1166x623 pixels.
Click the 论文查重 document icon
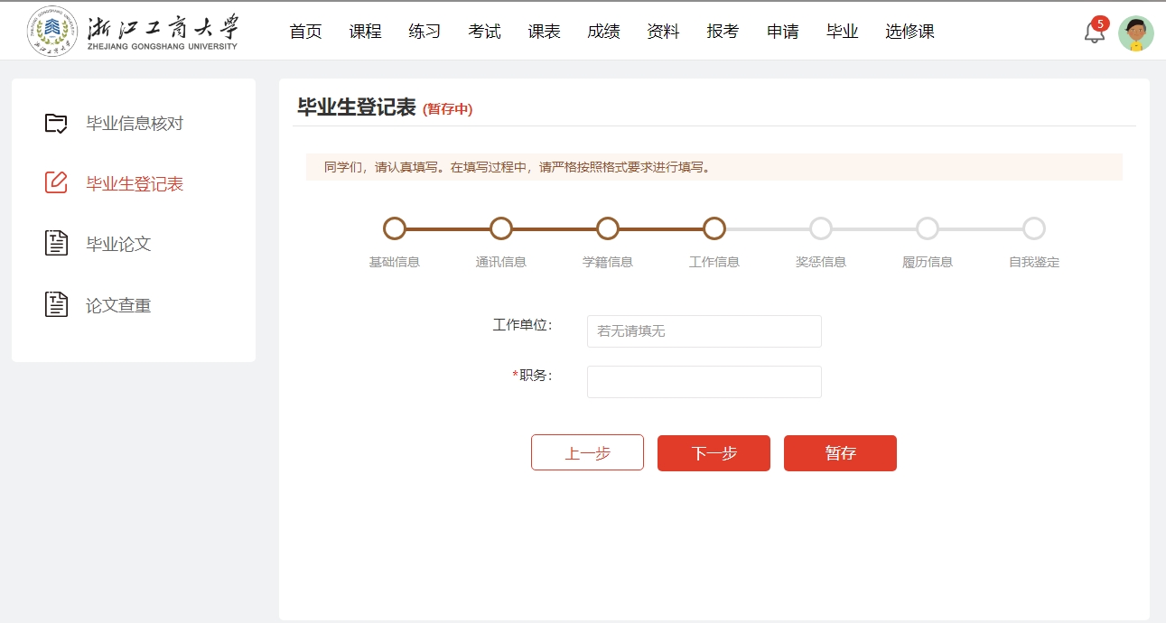[56, 305]
